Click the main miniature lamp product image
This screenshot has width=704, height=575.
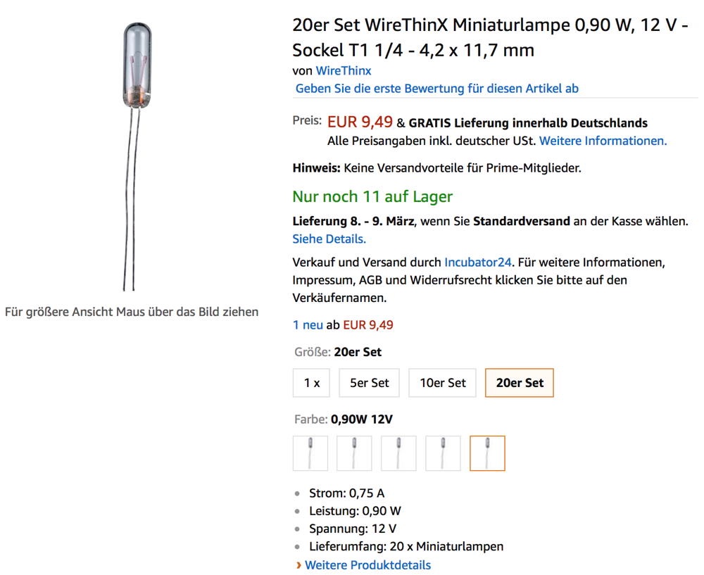[x=137, y=155]
